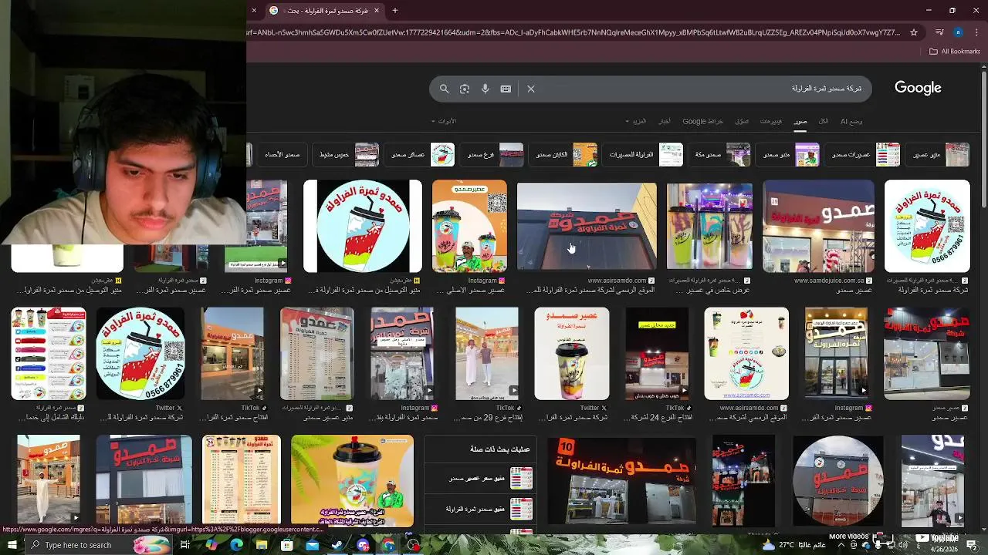Launch Microsoft Edge from taskbar
The width and height of the screenshot is (988, 555).
point(236,545)
